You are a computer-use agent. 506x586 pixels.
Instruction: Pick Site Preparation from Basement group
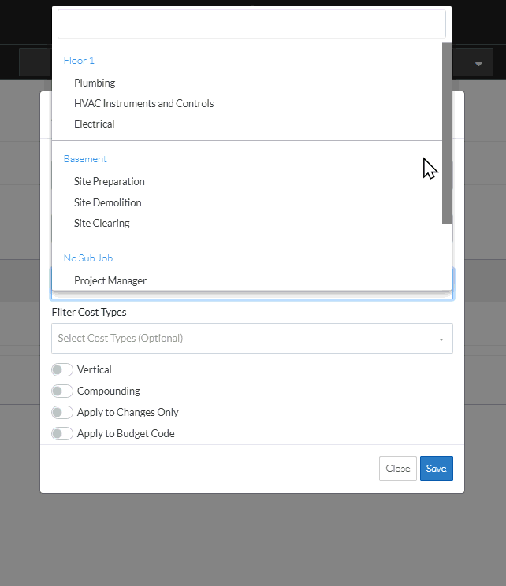[109, 181]
